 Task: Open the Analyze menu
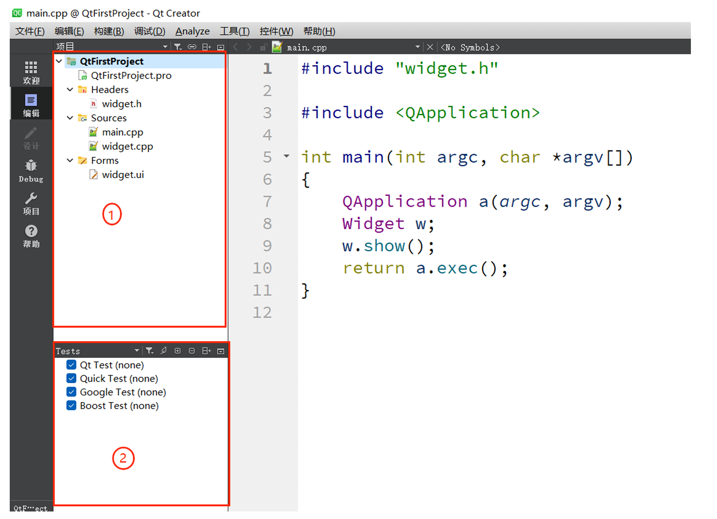[193, 31]
